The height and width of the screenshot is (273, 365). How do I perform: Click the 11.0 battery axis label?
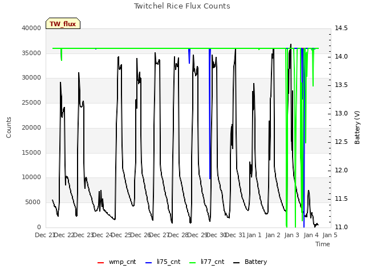click(x=341, y=227)
